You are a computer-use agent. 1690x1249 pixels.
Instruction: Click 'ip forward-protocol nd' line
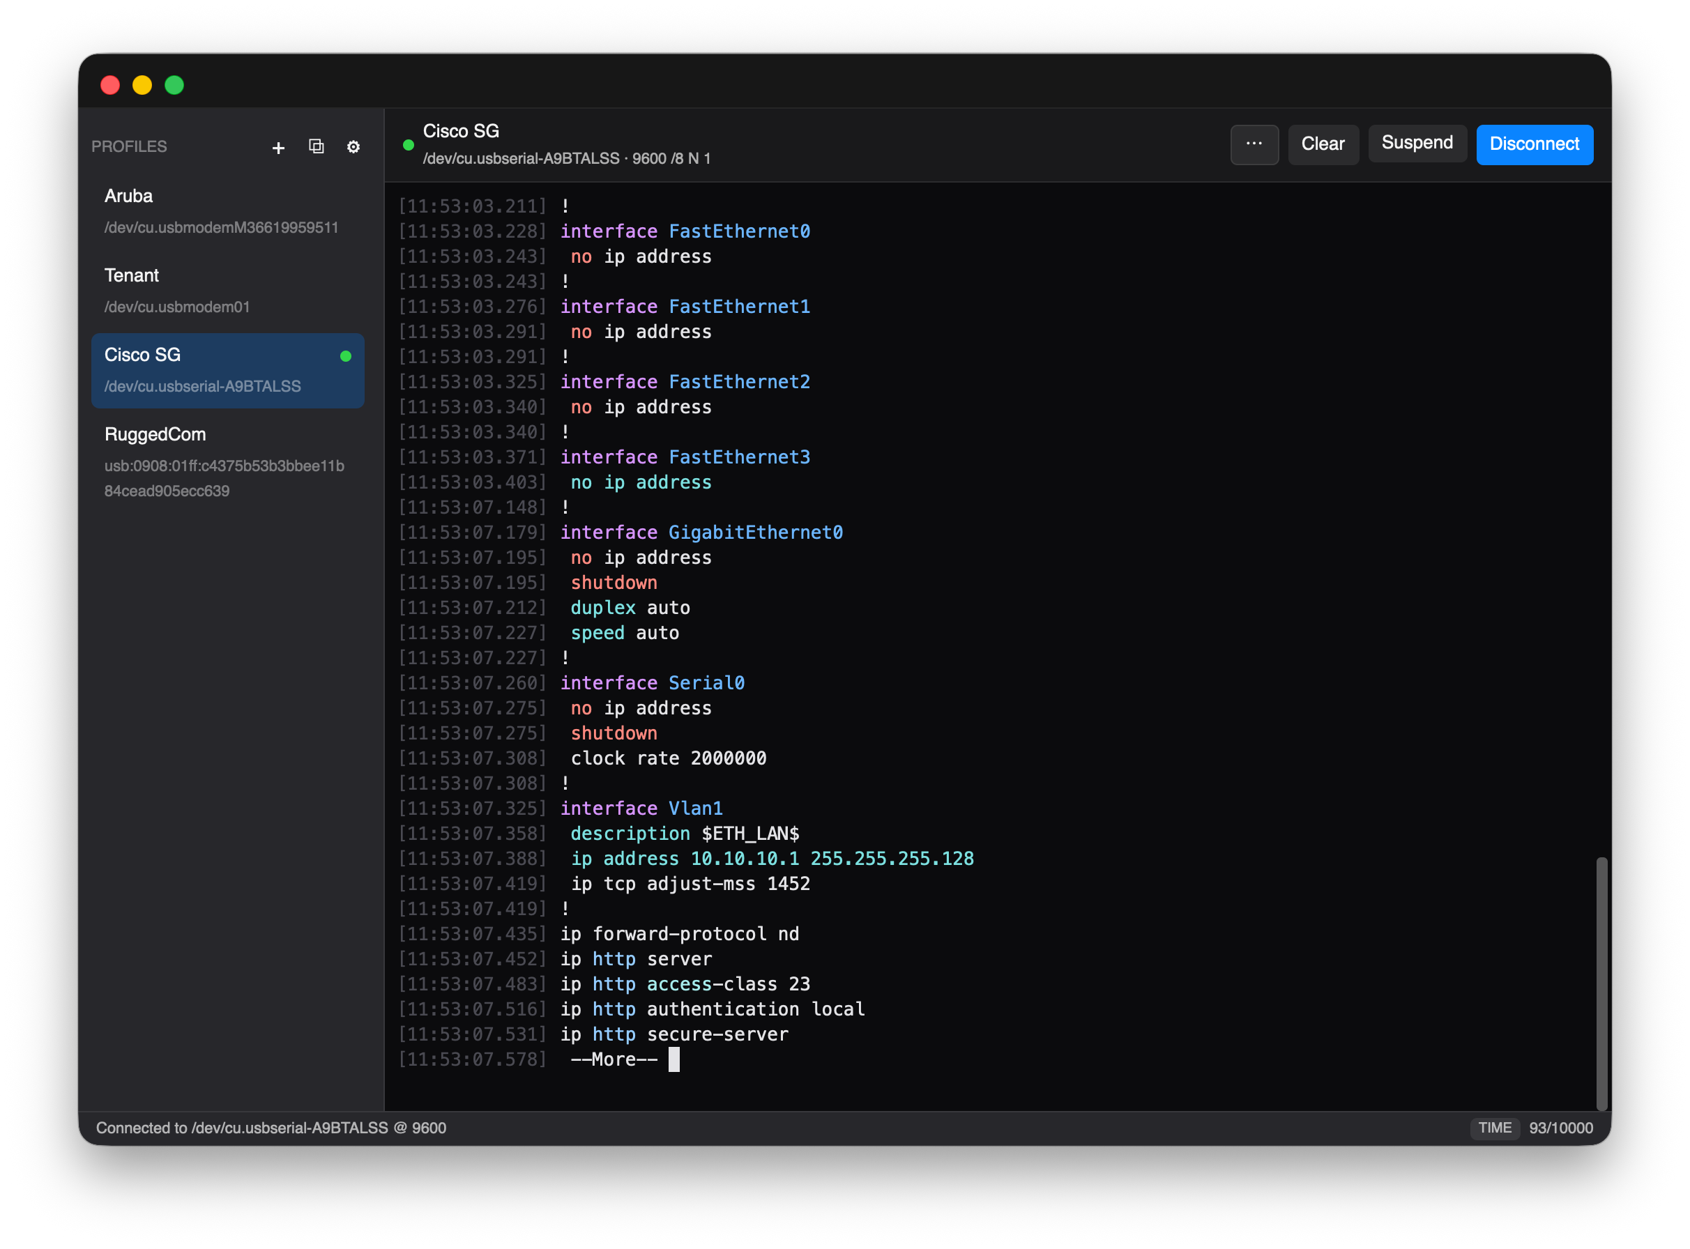pyautogui.click(x=679, y=934)
